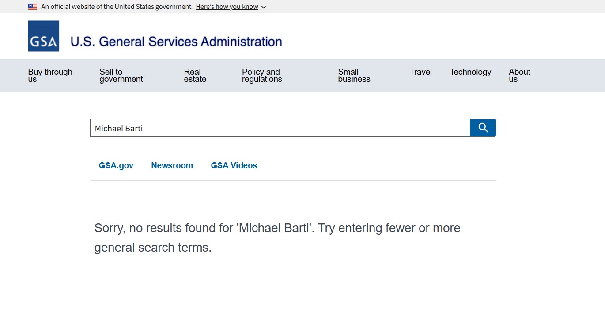This screenshot has height=313, width=605.
Task: Click the GSA logo
Action: tap(44, 36)
